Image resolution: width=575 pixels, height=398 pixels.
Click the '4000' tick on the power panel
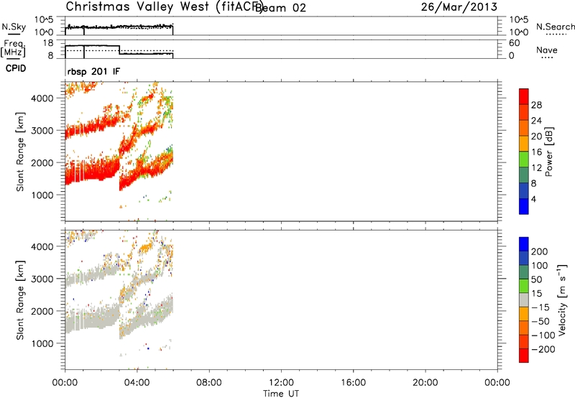tap(42, 98)
